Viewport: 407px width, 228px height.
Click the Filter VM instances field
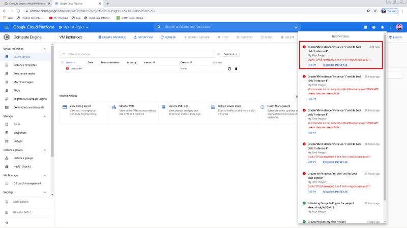tap(137, 54)
